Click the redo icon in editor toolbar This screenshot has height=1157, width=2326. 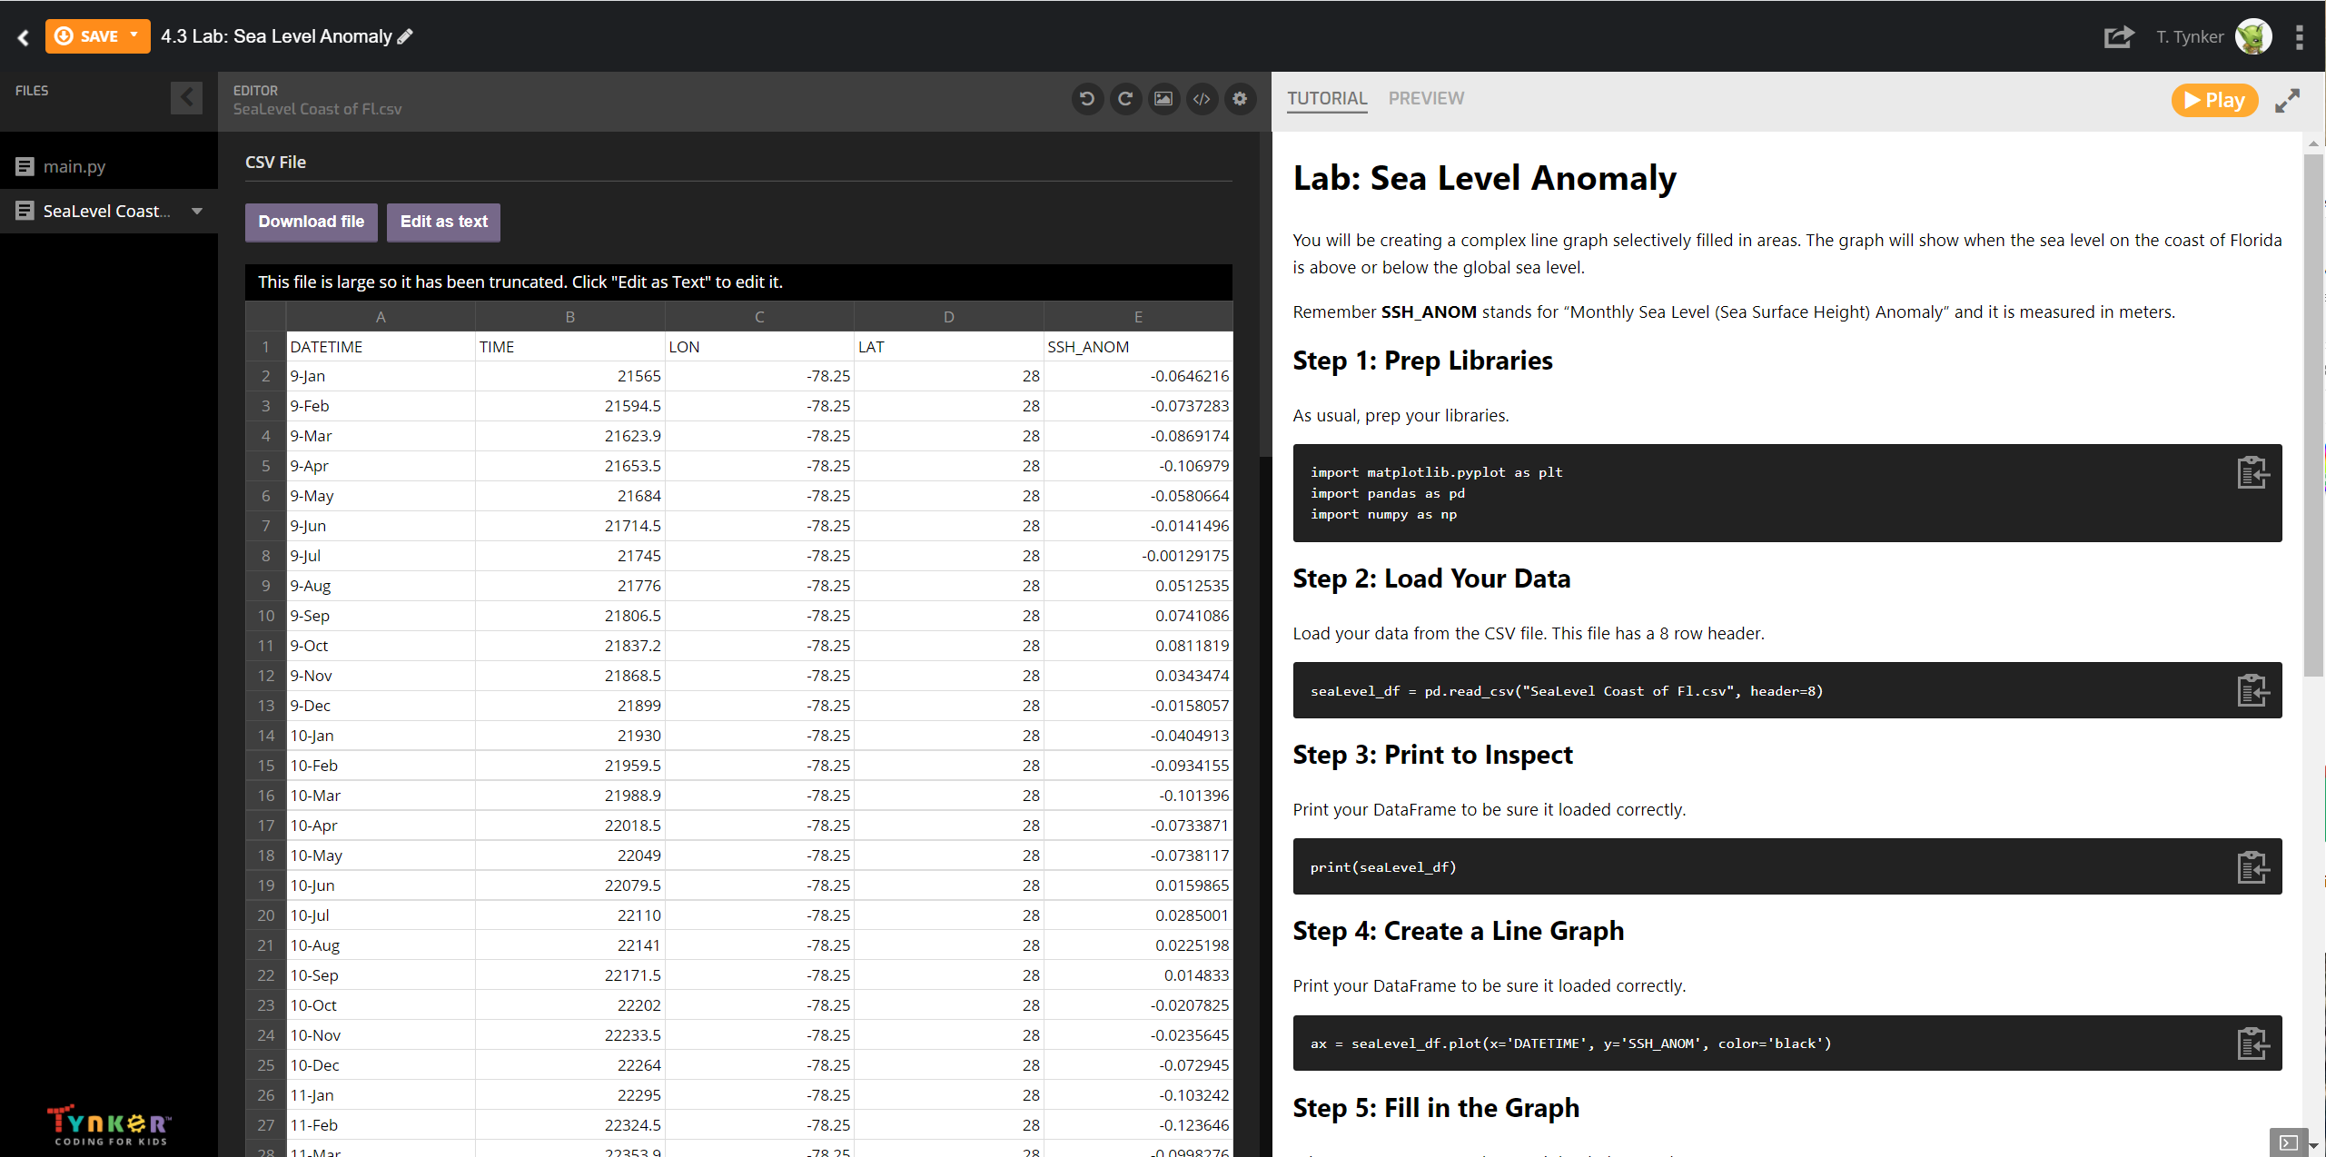click(1125, 99)
